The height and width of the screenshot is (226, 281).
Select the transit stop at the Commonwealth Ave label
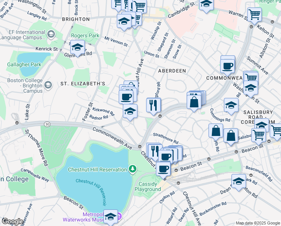point(140,147)
